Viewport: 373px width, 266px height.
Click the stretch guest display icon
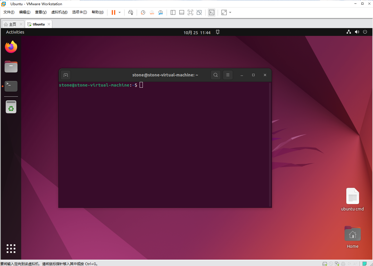pos(224,12)
